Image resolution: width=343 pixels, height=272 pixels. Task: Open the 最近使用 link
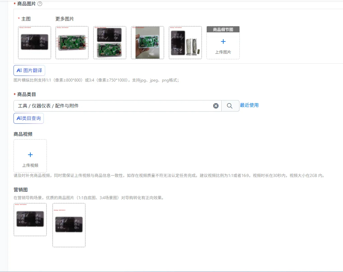pyautogui.click(x=249, y=105)
